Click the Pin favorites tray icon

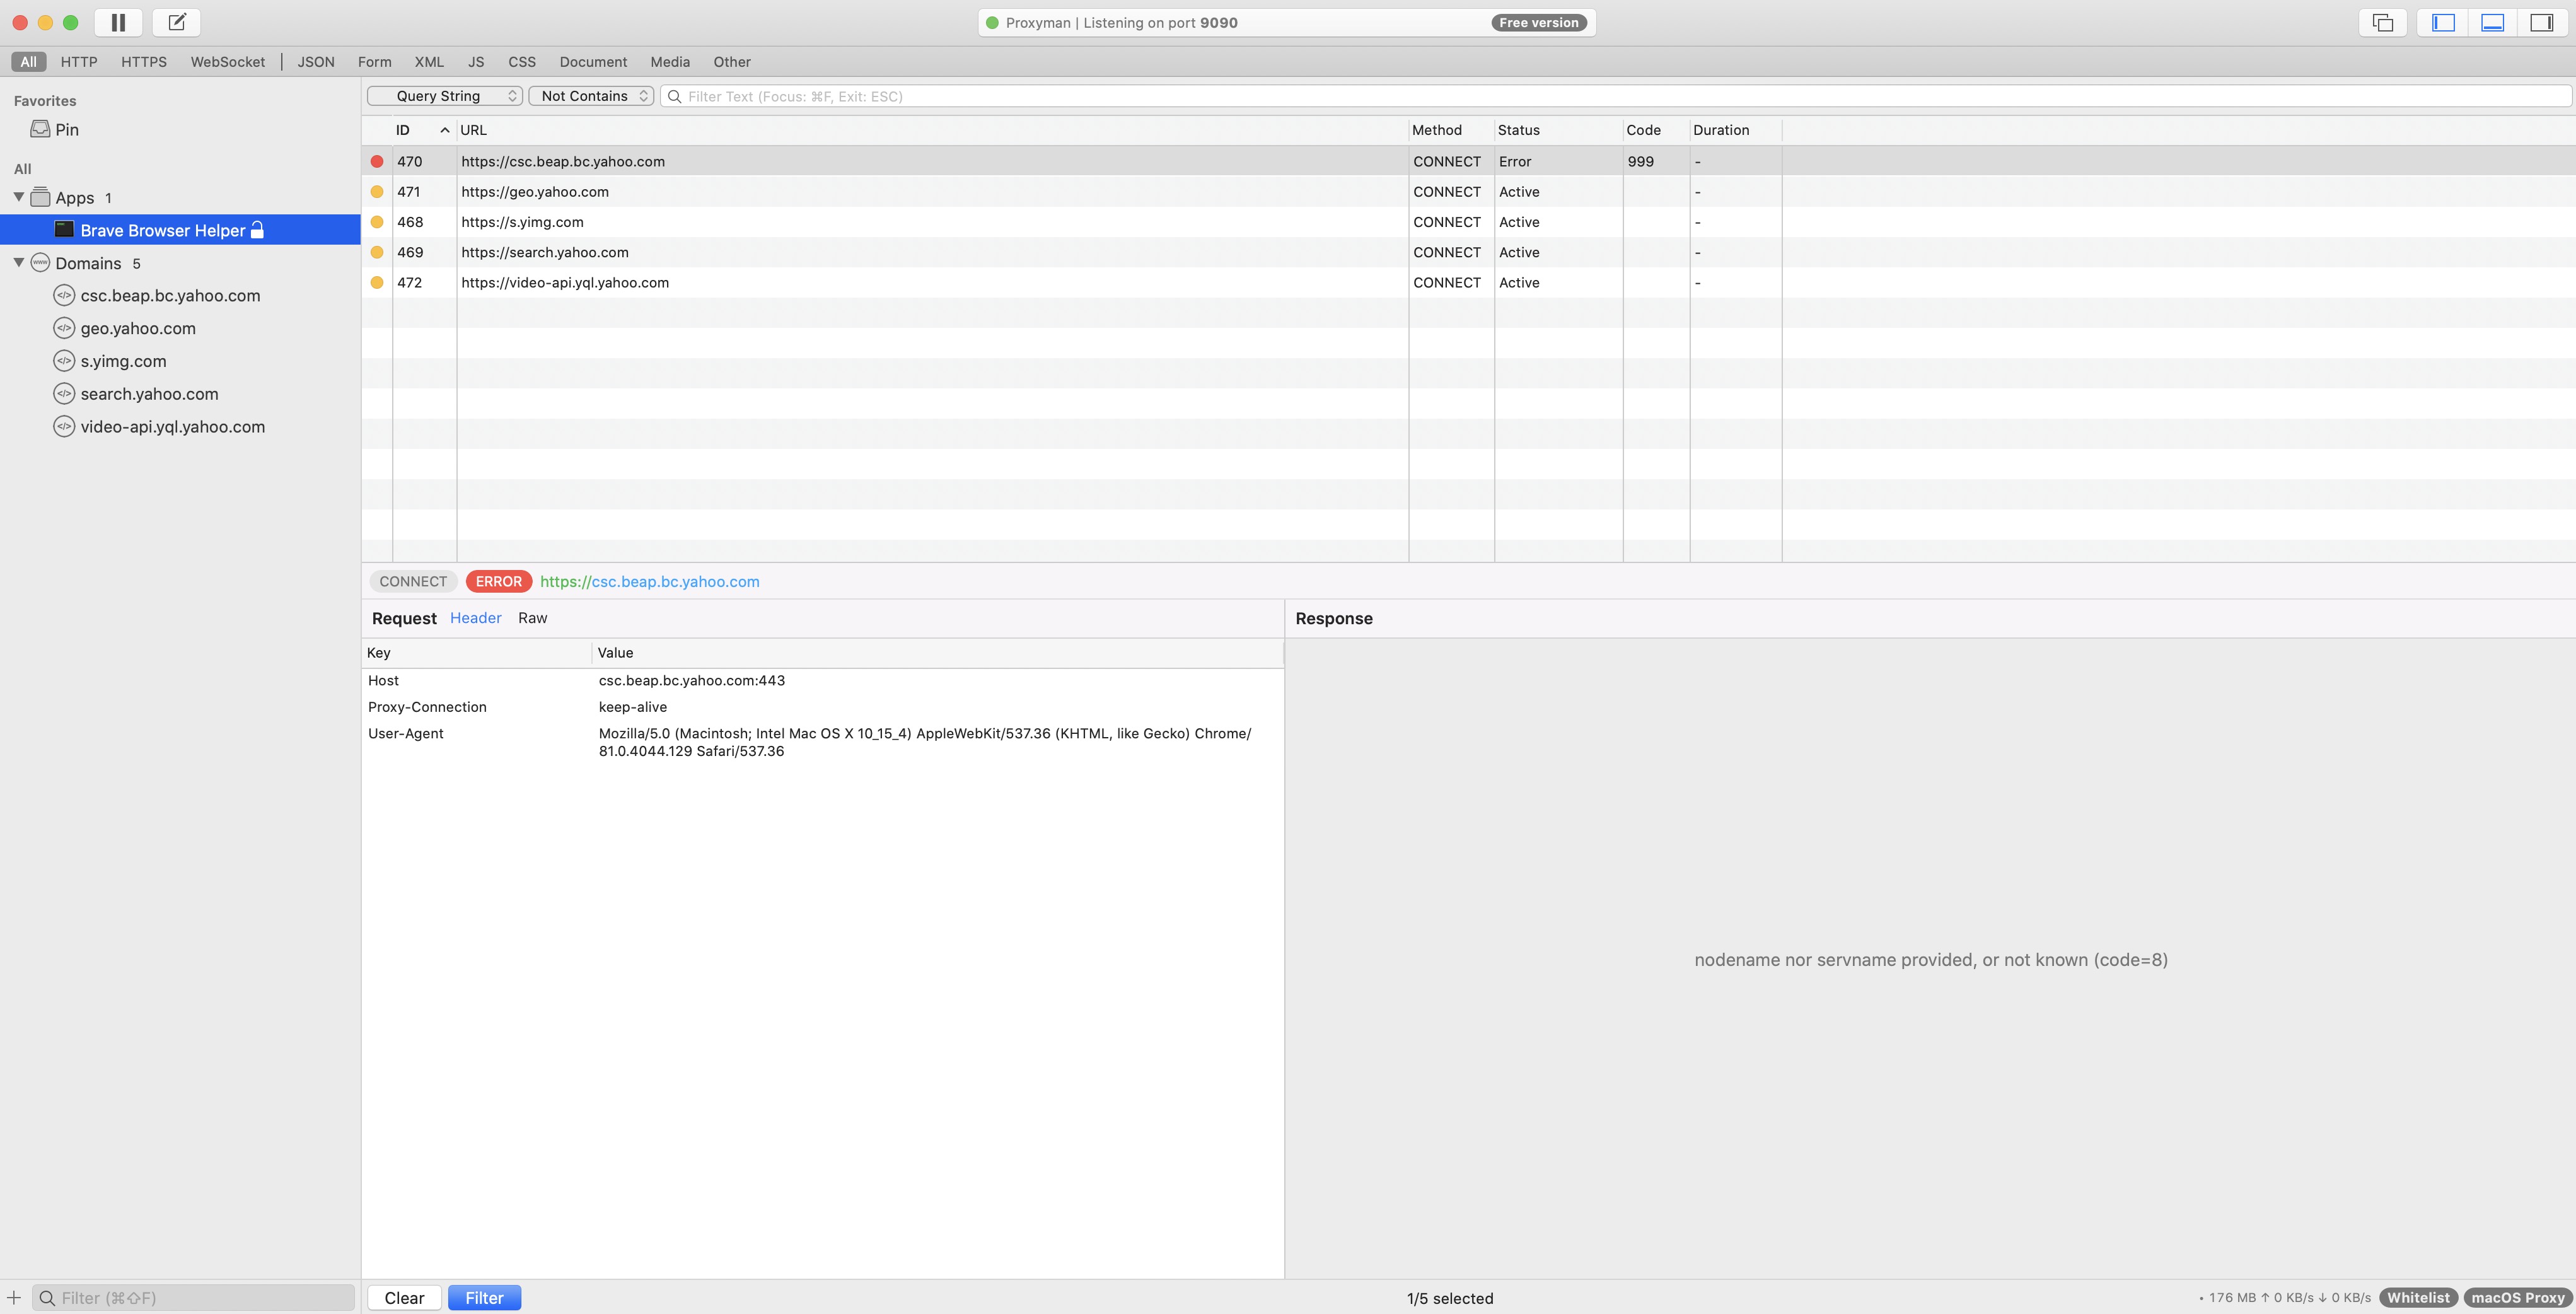(40, 129)
